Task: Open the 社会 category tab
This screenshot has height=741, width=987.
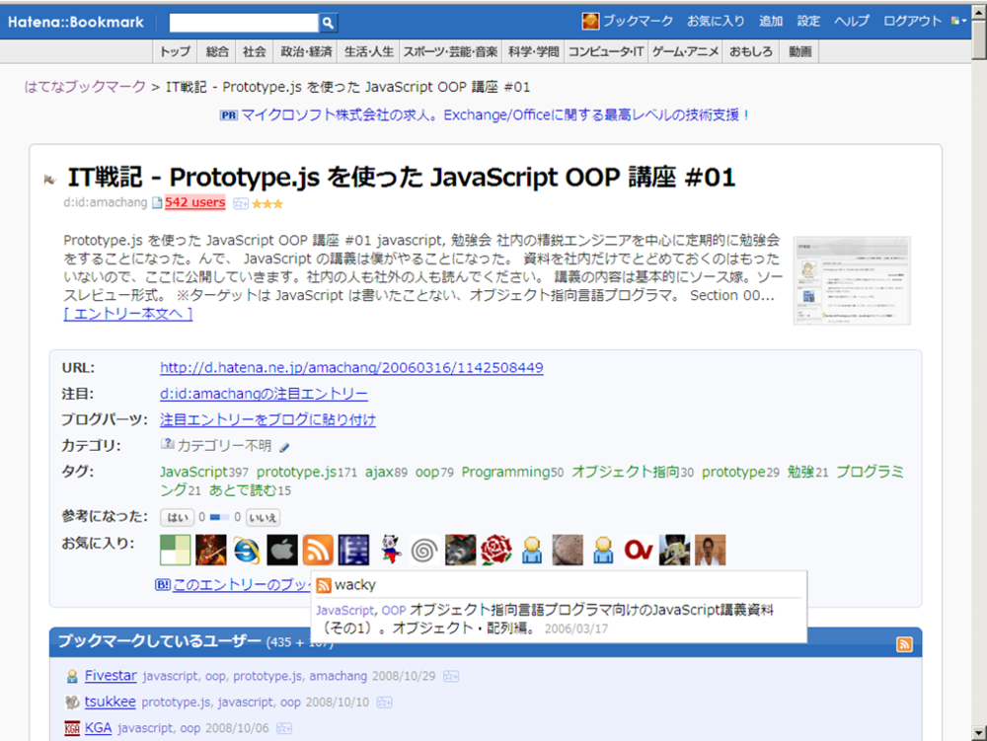Action: point(255,51)
